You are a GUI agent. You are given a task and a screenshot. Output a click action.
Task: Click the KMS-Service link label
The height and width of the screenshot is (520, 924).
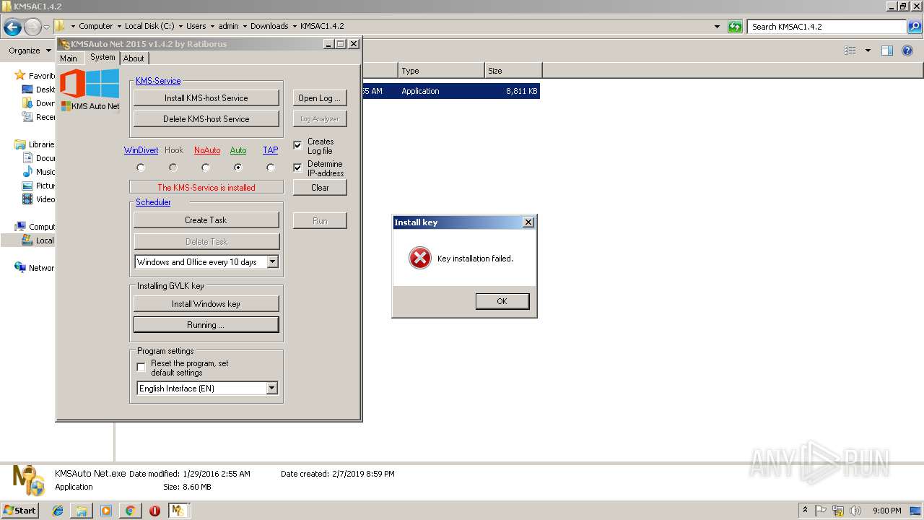pyautogui.click(x=158, y=81)
